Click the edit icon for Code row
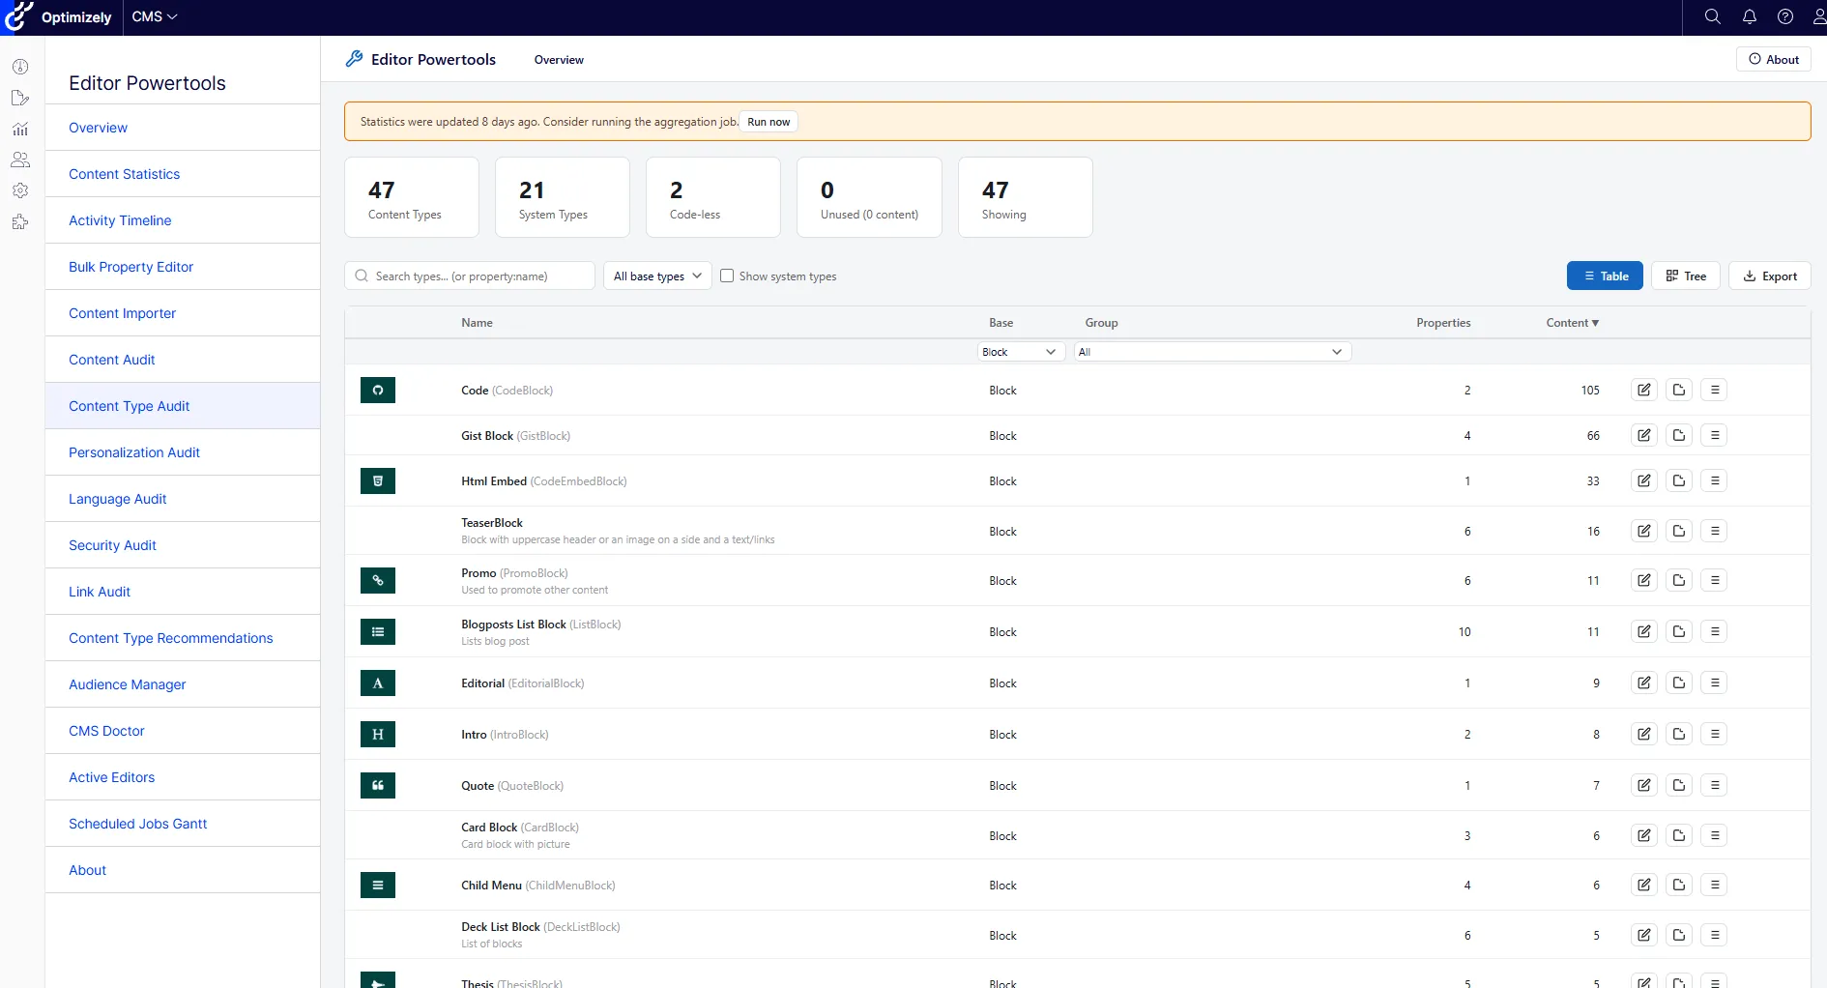Image resolution: width=1827 pixels, height=988 pixels. [1644, 390]
